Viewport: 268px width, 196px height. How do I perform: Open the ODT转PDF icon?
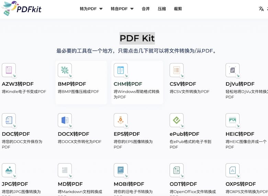pyautogui.click(x=177, y=170)
